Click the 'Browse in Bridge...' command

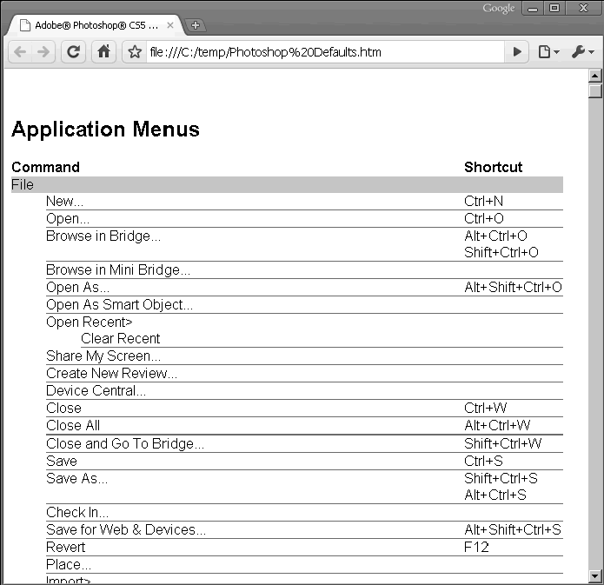coord(103,236)
